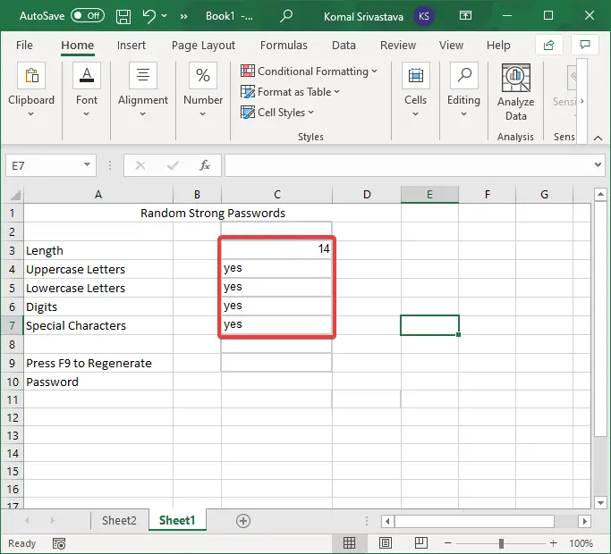The image size is (611, 554).
Task: Select 'Press F9 to Regenerate' cell
Action: (x=98, y=364)
